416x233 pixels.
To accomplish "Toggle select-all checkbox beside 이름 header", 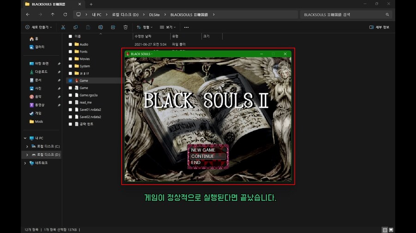I will coord(70,36).
